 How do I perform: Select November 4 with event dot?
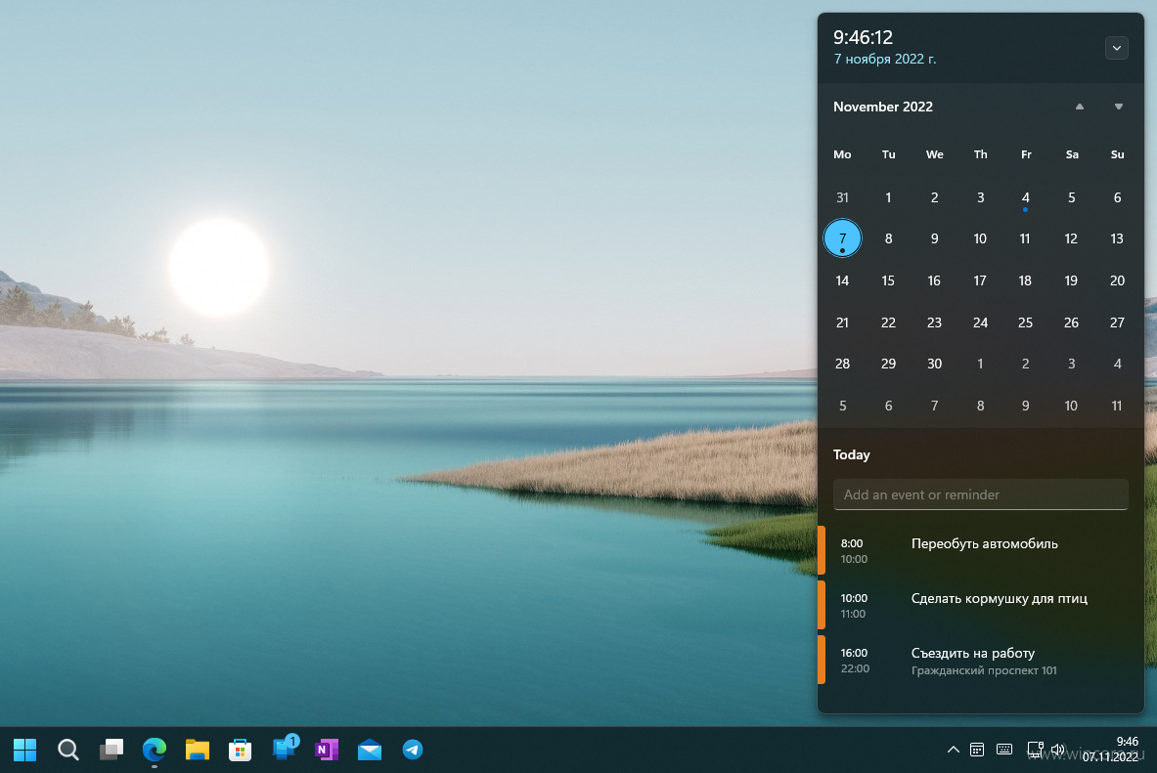point(1025,197)
